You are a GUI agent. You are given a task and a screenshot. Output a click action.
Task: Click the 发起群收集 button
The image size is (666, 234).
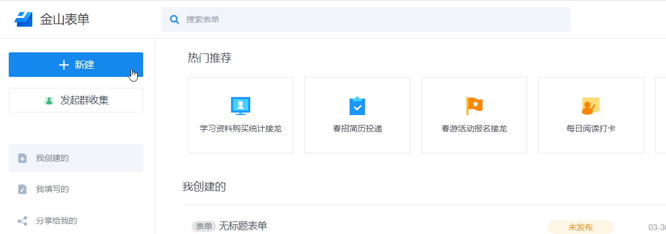(x=76, y=100)
